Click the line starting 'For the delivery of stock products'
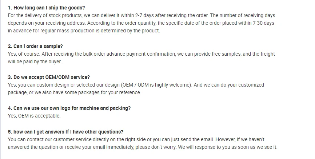 click(141, 16)
